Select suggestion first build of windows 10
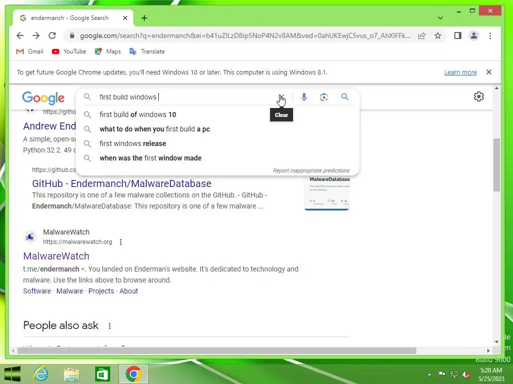The height and width of the screenshot is (384, 513). coord(217,114)
